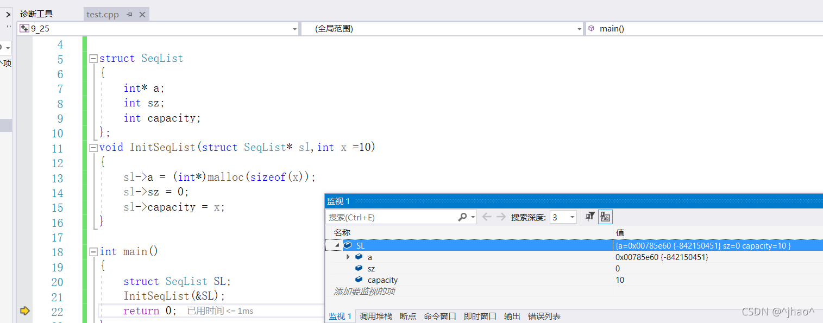Image resolution: width=823 pixels, height=323 pixels.
Task: Close the left side panel X button
Action: [8, 15]
